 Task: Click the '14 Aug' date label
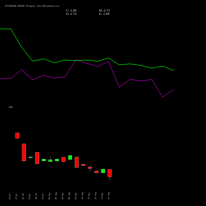click(x=109, y=196)
